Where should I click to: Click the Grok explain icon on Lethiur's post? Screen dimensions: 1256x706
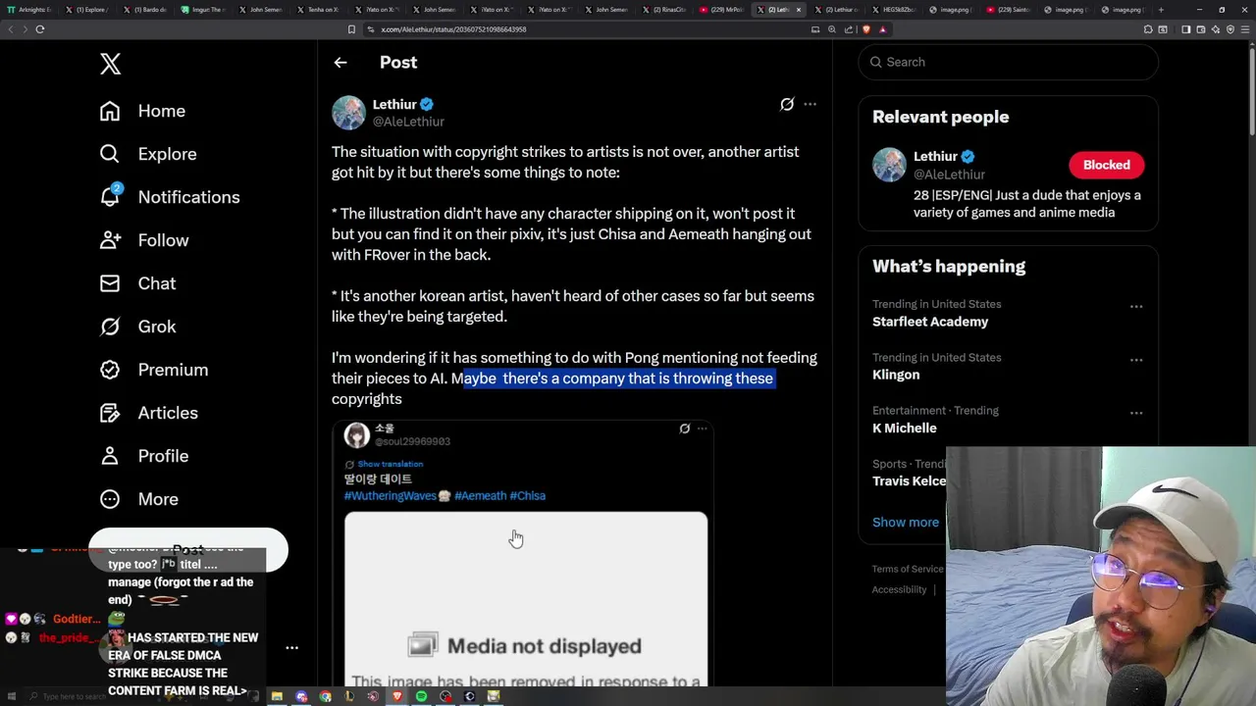tap(787, 104)
